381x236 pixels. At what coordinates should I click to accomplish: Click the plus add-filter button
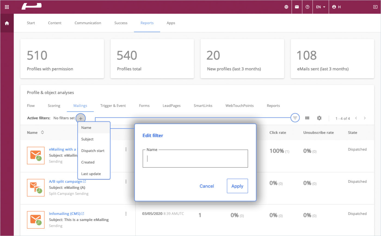coord(81,118)
